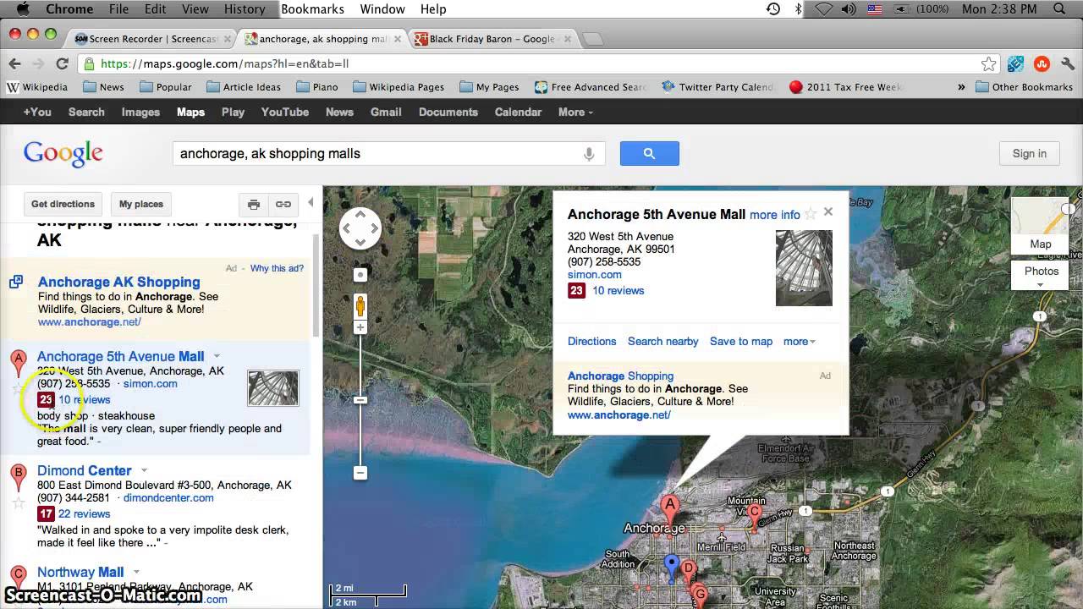Click the Why this ad? link

point(277,268)
